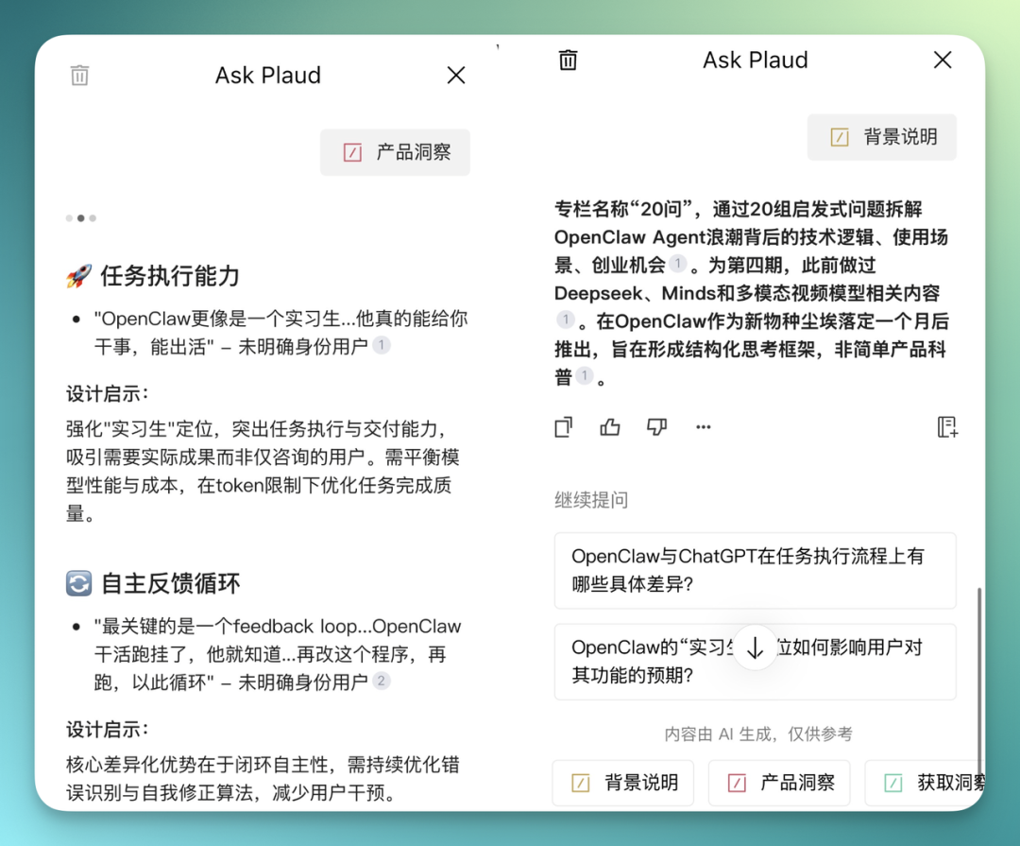Copy the answer with the copy icon
This screenshot has height=846, width=1020.
point(563,427)
